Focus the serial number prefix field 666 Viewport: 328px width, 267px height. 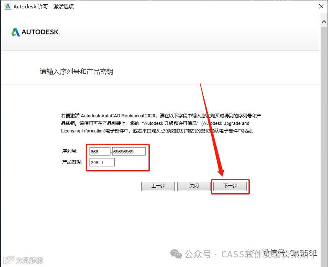click(100, 151)
